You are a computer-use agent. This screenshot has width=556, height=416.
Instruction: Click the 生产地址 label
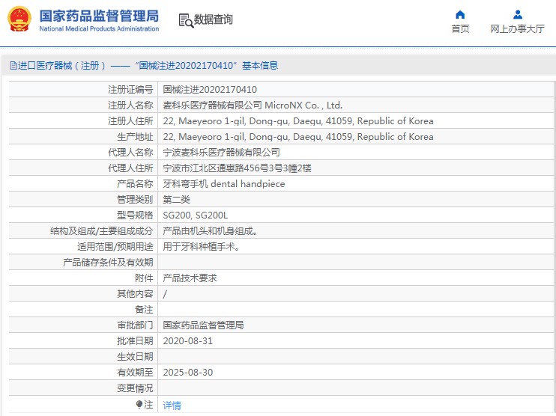[x=135, y=137]
